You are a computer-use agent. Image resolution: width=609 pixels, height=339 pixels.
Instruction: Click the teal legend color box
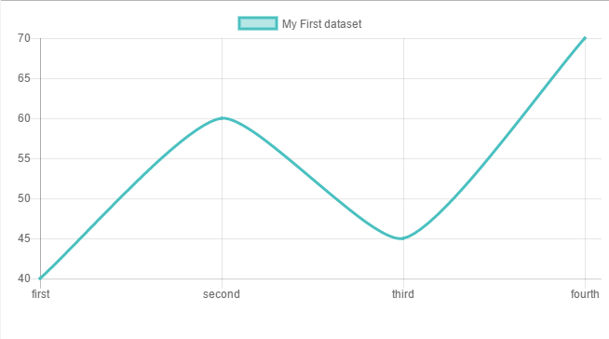pos(258,23)
